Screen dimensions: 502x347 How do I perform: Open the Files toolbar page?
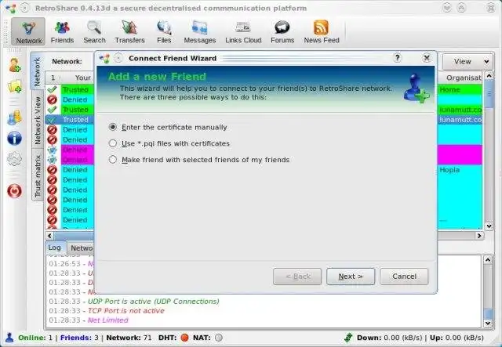pyautogui.click(x=164, y=31)
